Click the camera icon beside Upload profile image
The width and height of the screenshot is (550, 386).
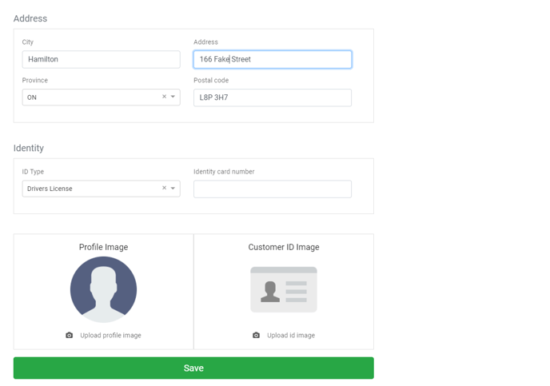click(x=70, y=336)
